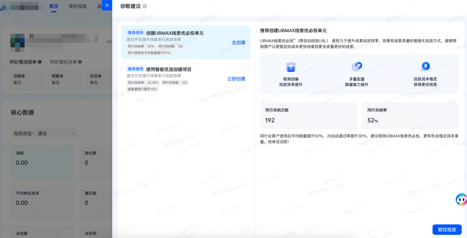Screen dimensions: 467x238
Task: Open the floating assistant robot icon
Action: tap(461, 200)
